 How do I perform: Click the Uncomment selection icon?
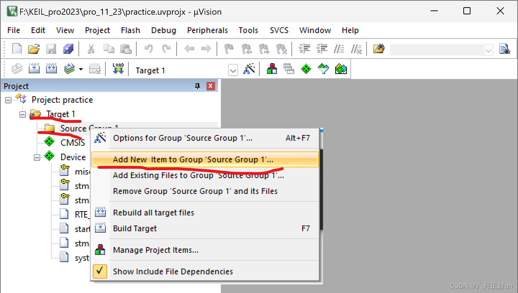coord(356,48)
